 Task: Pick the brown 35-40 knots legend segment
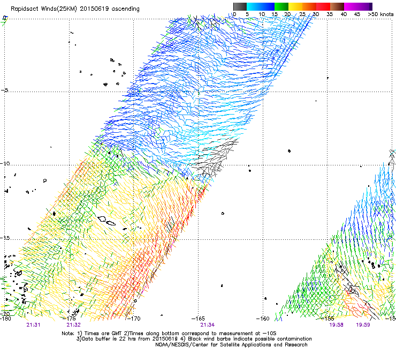point(337,6)
